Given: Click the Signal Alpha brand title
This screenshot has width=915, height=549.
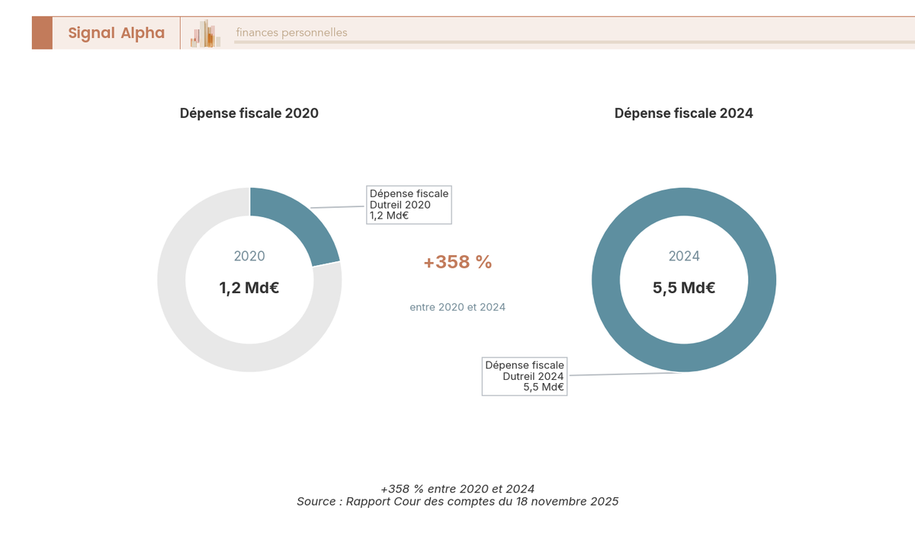Looking at the screenshot, I should (116, 33).
